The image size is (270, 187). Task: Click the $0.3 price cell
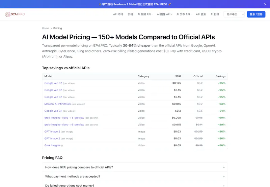[x=178, y=111]
